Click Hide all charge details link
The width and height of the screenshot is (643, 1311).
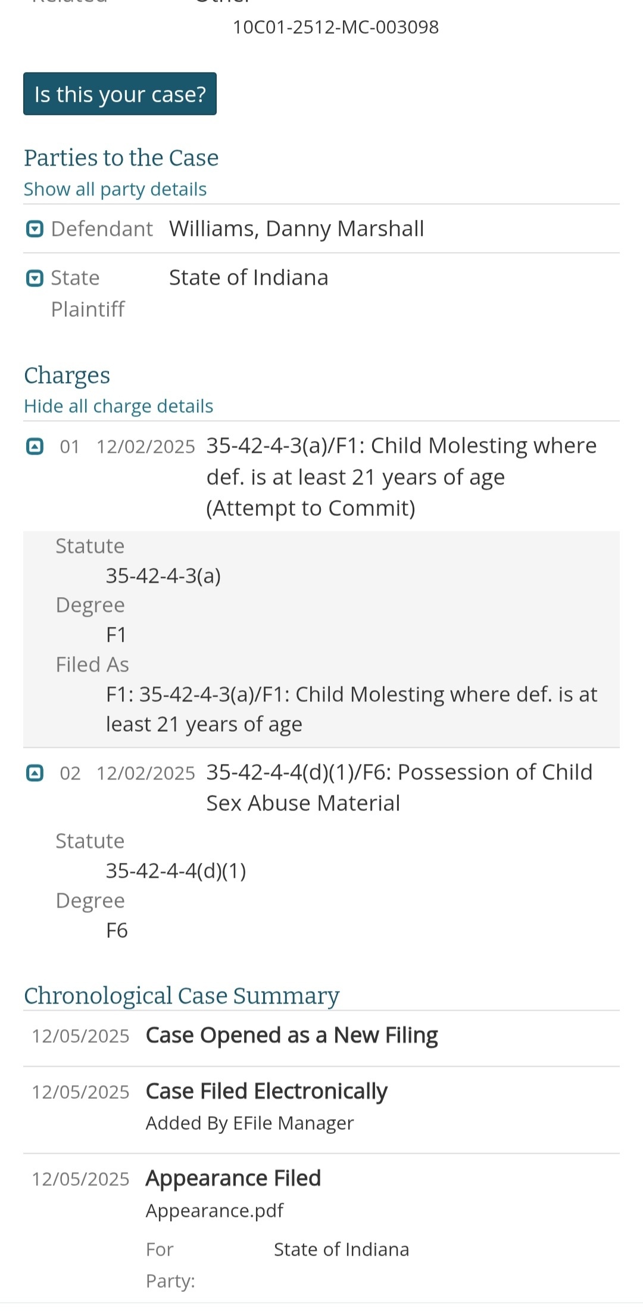point(118,406)
